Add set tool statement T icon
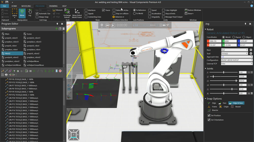 [x=14, y=71]
